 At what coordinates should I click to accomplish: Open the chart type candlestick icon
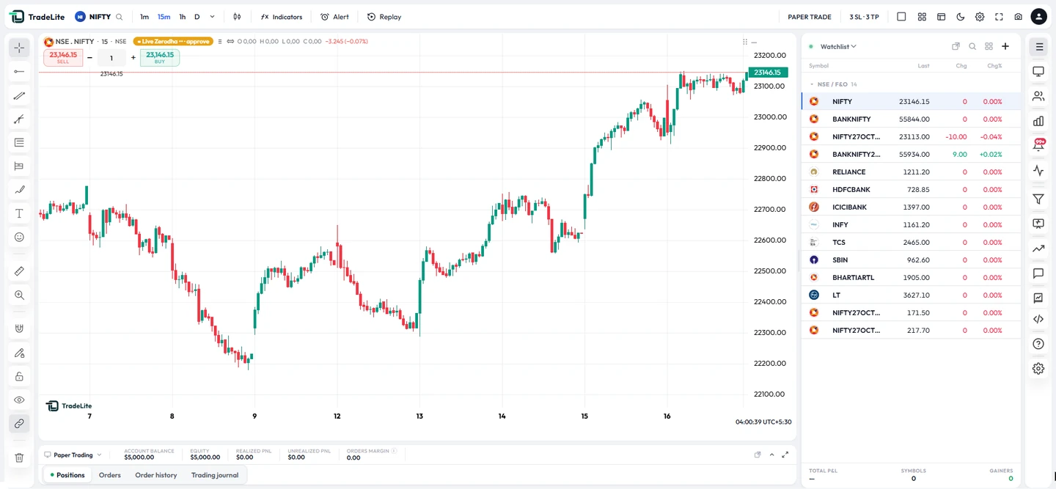(x=237, y=17)
